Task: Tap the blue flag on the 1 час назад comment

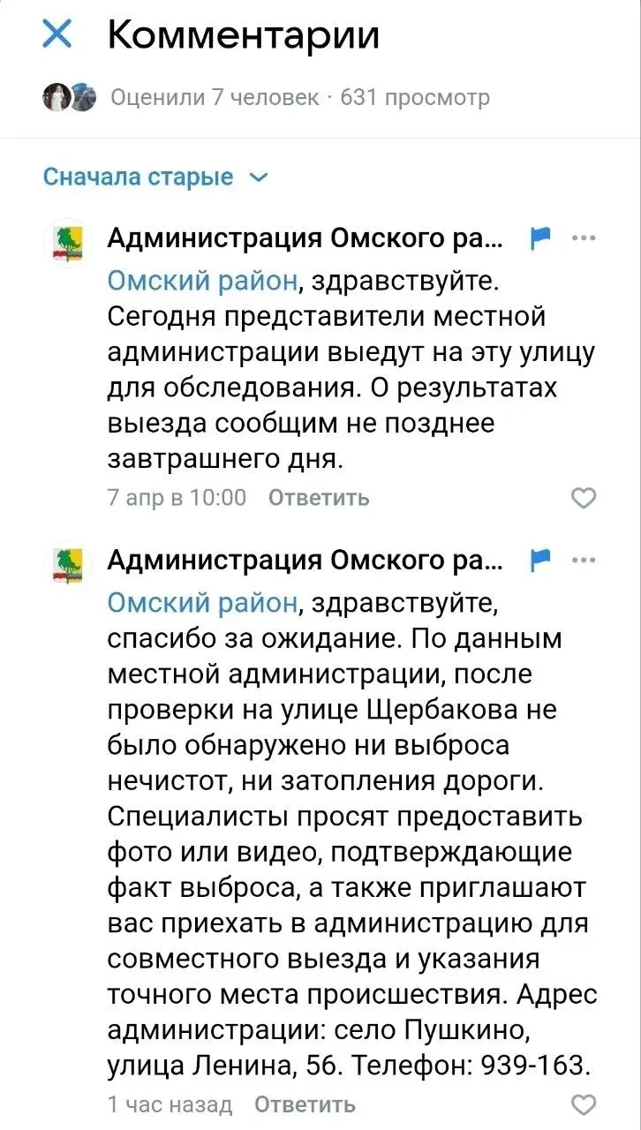Action: tap(539, 558)
